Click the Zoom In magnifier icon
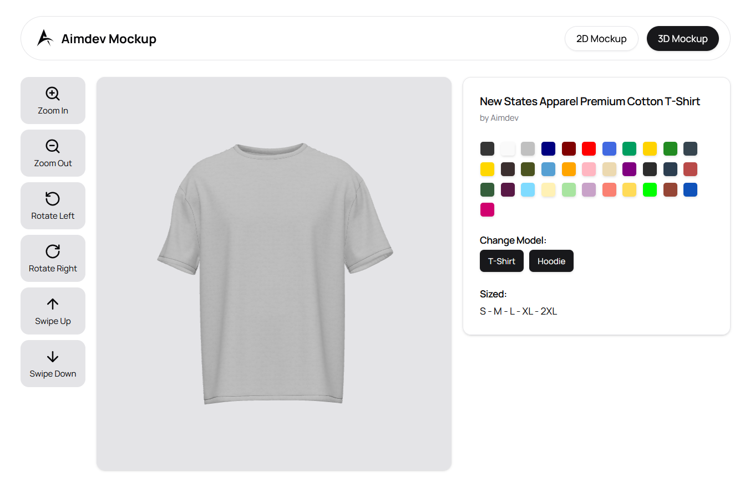Screen dimensions: 750x499 pyautogui.click(x=53, y=94)
